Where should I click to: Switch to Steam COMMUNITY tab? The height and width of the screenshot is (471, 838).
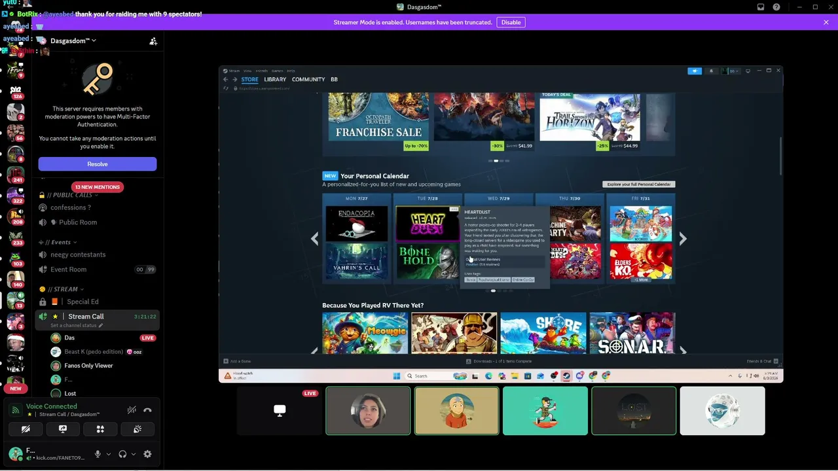308,80
